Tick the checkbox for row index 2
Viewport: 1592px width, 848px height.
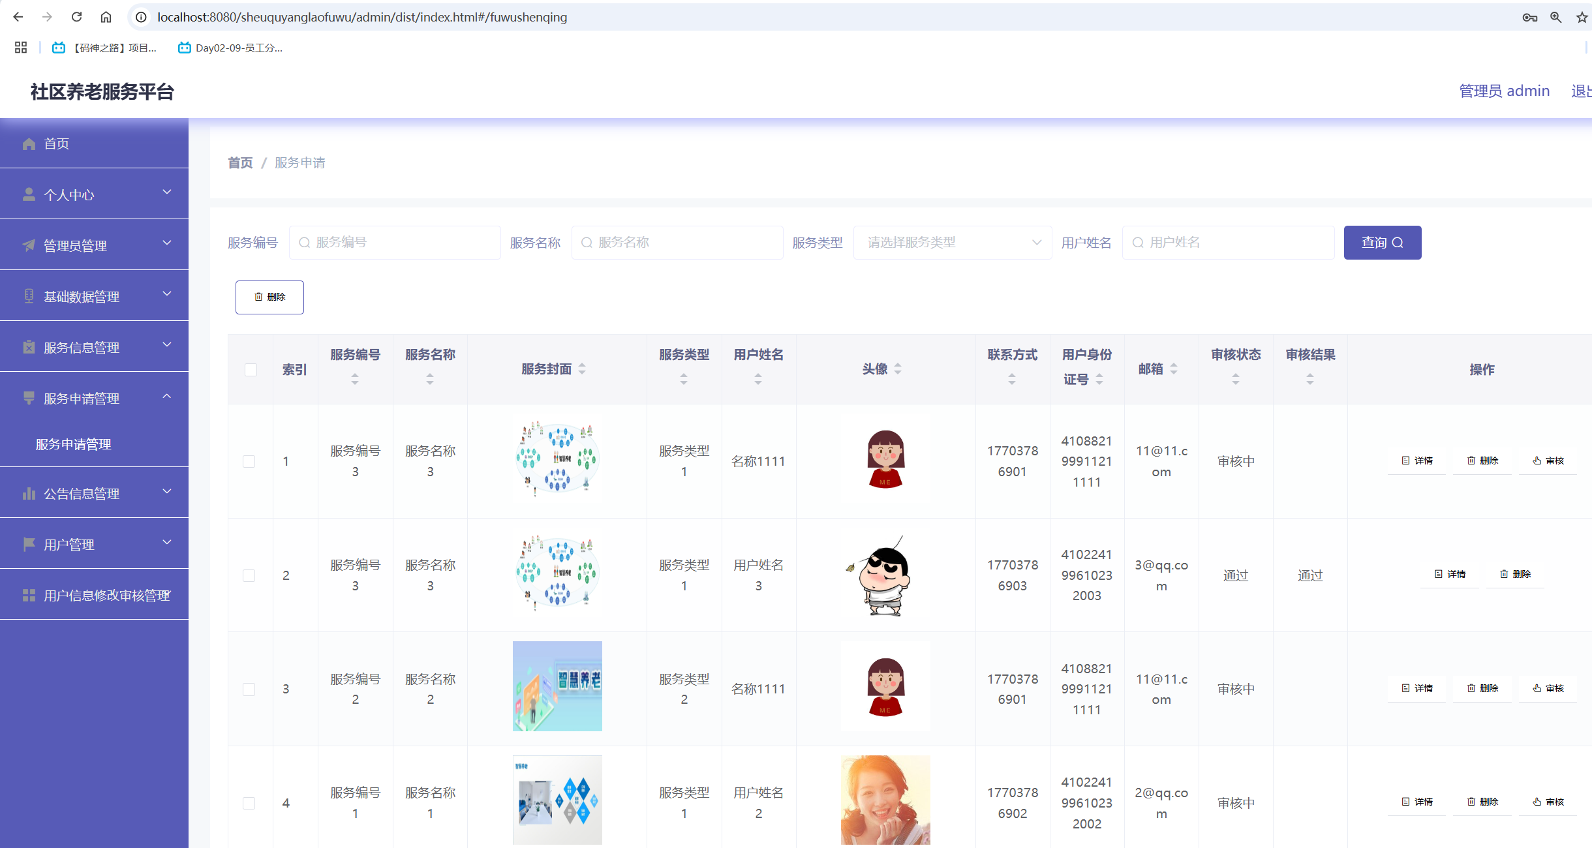pos(249,575)
